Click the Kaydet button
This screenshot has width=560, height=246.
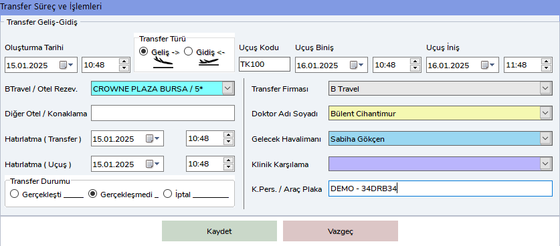coord(219,231)
